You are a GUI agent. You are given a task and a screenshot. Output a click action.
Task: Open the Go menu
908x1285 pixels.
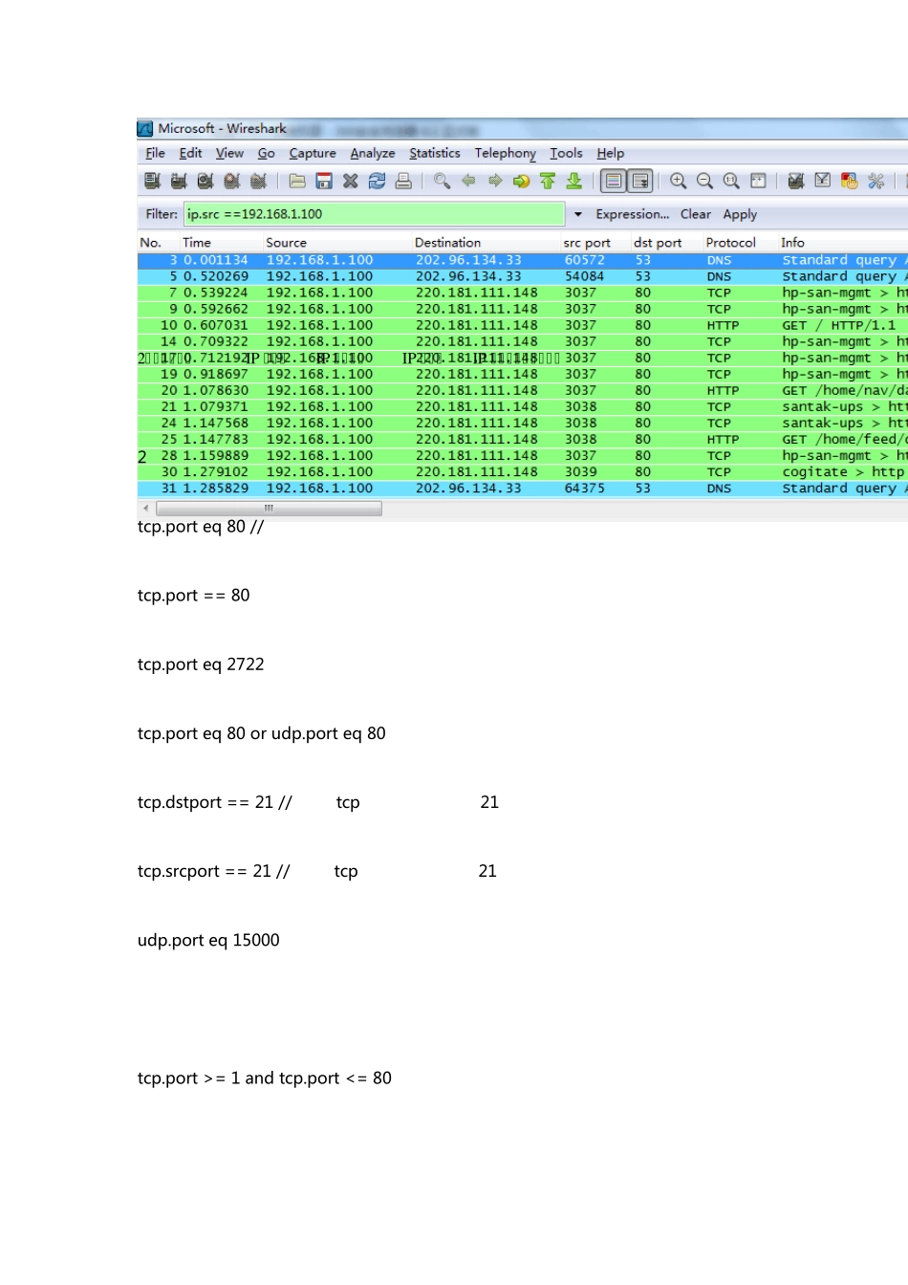point(267,153)
